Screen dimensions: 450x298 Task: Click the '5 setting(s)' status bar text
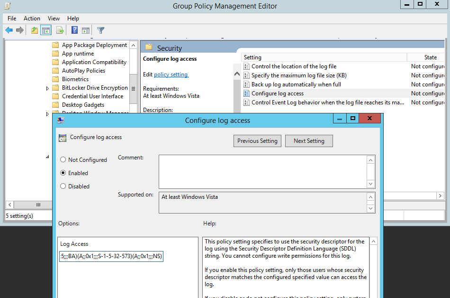coord(19,216)
